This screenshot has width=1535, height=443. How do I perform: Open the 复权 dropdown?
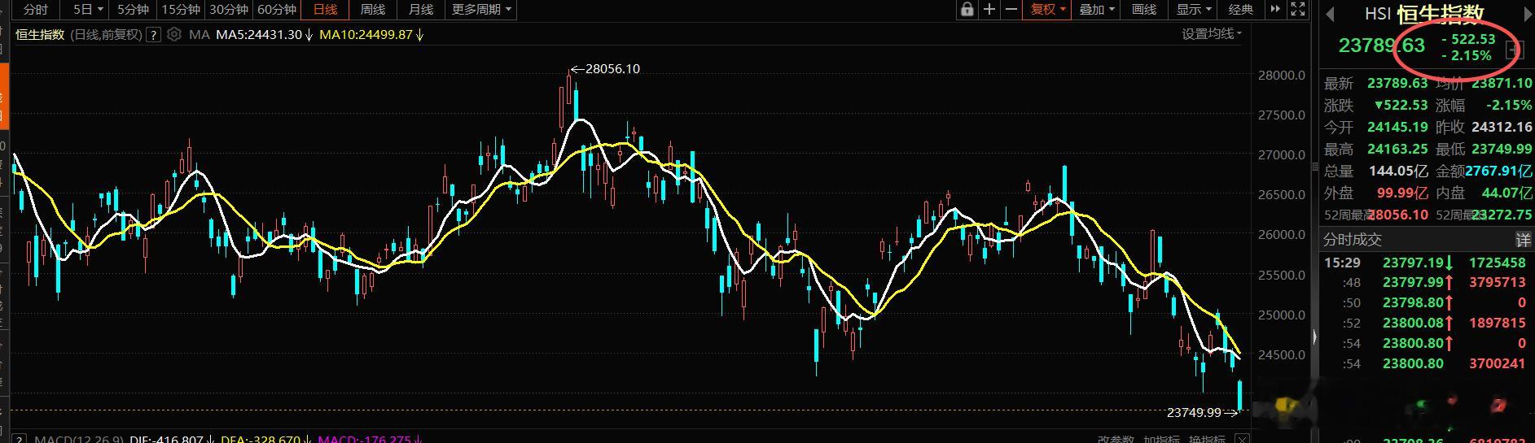click(x=1047, y=10)
